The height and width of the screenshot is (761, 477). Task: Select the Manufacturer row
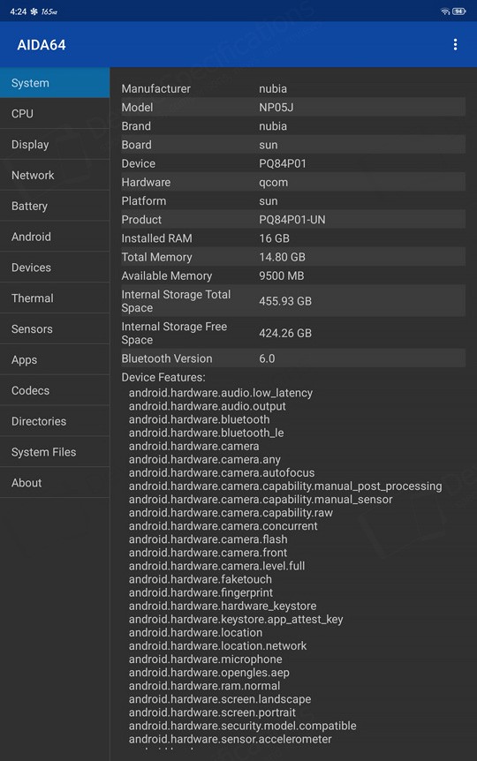(x=293, y=89)
